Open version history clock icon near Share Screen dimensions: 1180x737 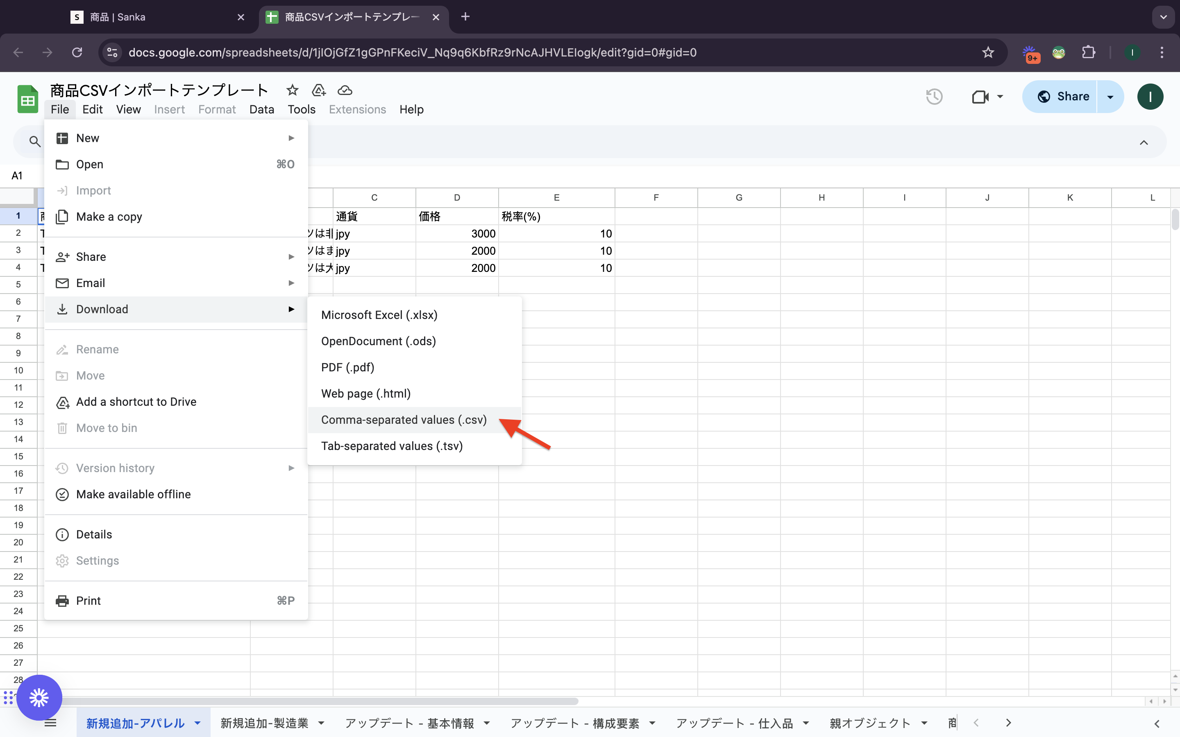pyautogui.click(x=934, y=97)
